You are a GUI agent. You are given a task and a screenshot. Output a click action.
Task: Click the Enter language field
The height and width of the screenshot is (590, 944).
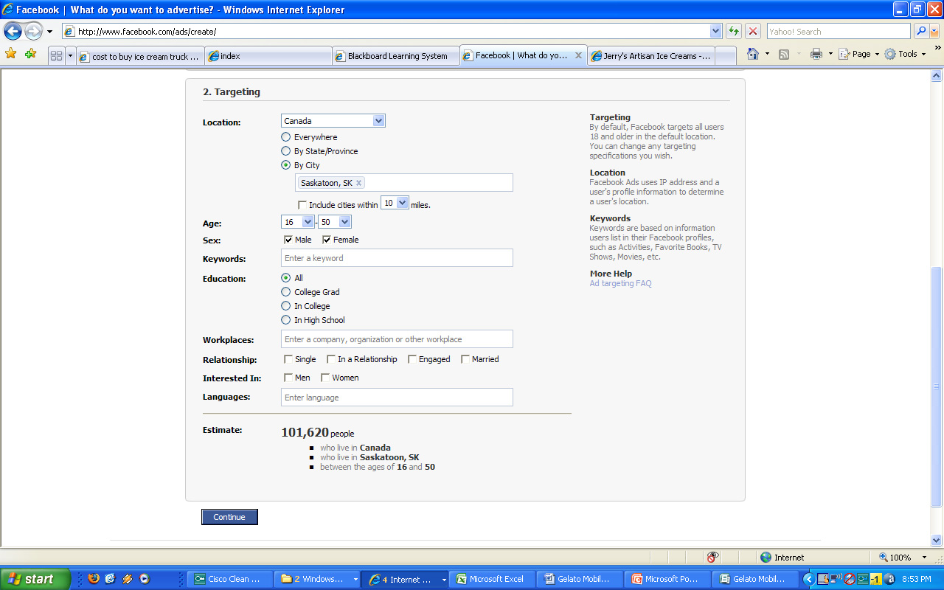pyautogui.click(x=397, y=398)
